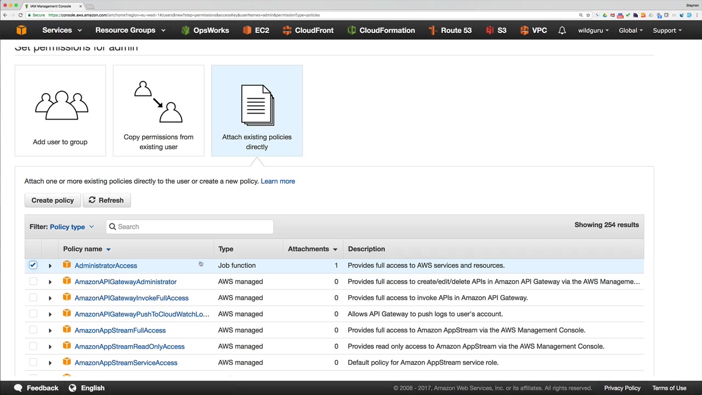Open the Support menu

point(667,30)
